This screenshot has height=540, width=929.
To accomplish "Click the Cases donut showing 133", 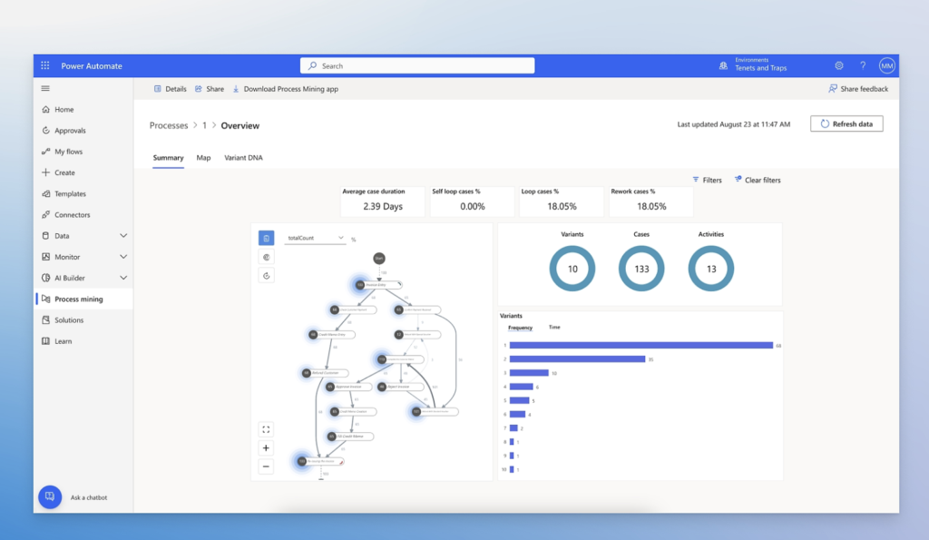I will tap(641, 269).
